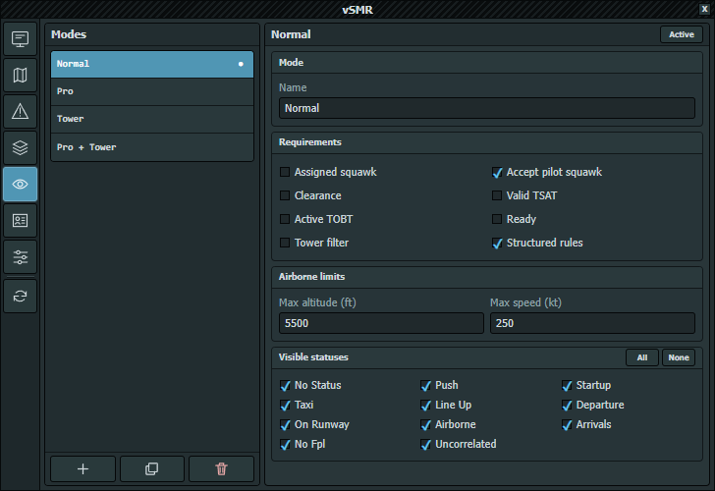Uncheck On Runway visible status
Viewport: 715px width, 491px height.
tap(285, 424)
